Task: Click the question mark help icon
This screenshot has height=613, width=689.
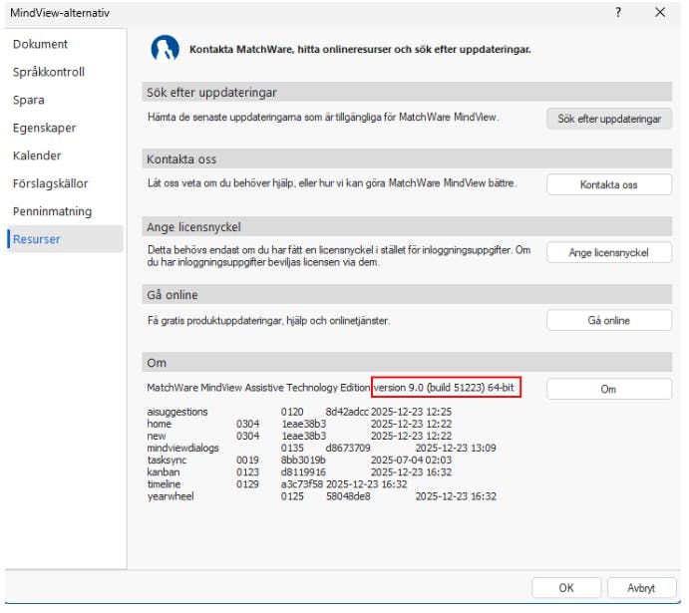Action: [618, 13]
